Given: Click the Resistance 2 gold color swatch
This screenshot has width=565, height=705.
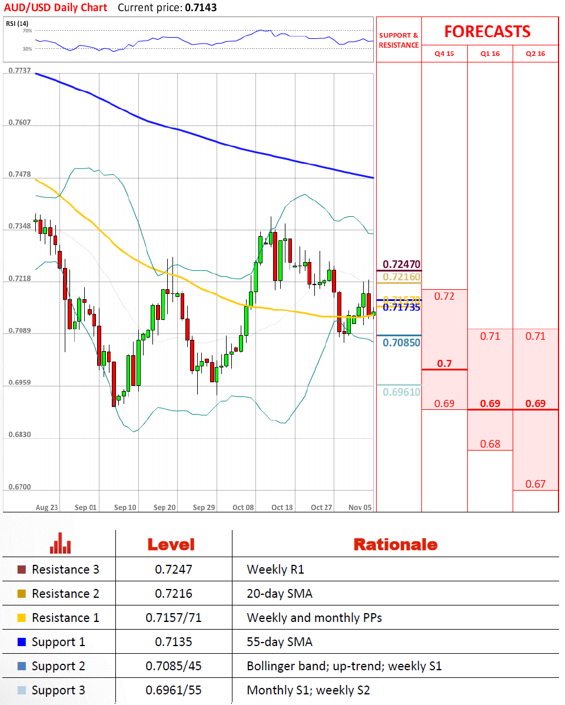Looking at the screenshot, I should pos(22,594).
